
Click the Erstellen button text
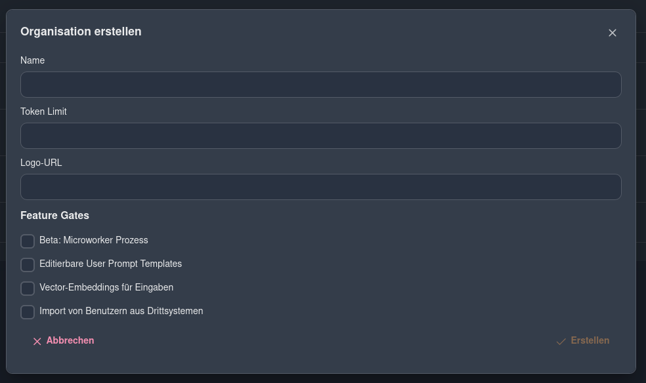[x=590, y=340]
